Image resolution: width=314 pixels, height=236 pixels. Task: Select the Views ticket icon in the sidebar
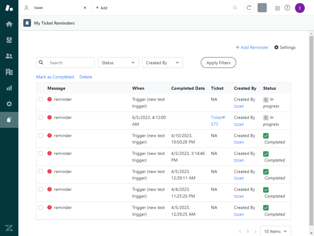[x=9, y=40]
